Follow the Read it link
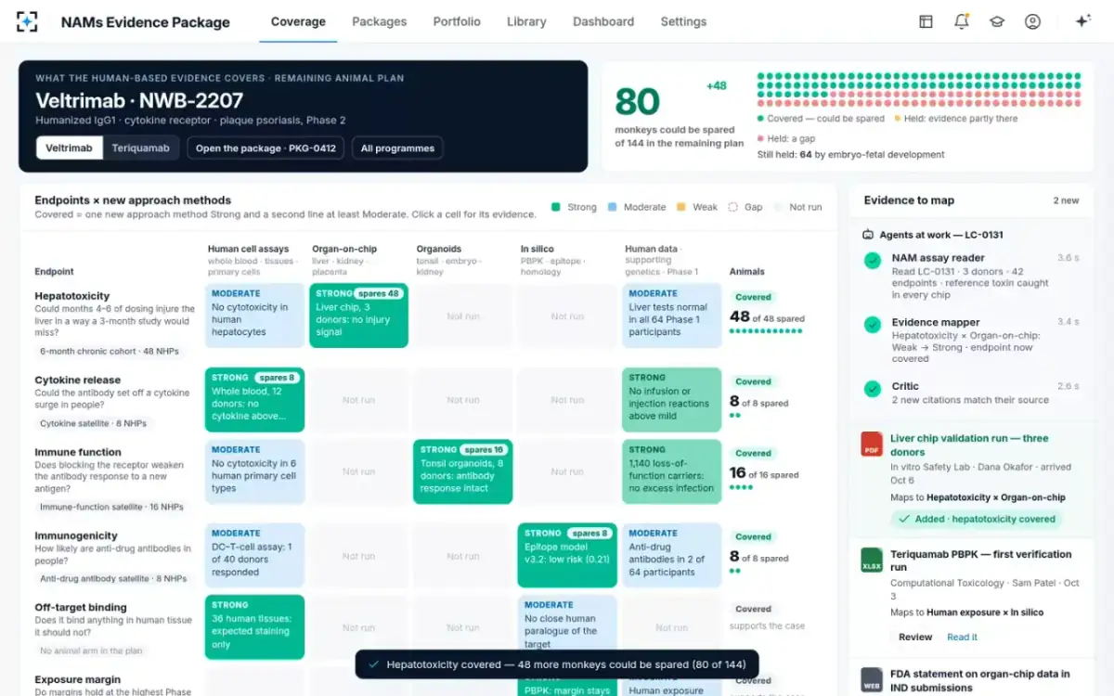 pos(962,637)
